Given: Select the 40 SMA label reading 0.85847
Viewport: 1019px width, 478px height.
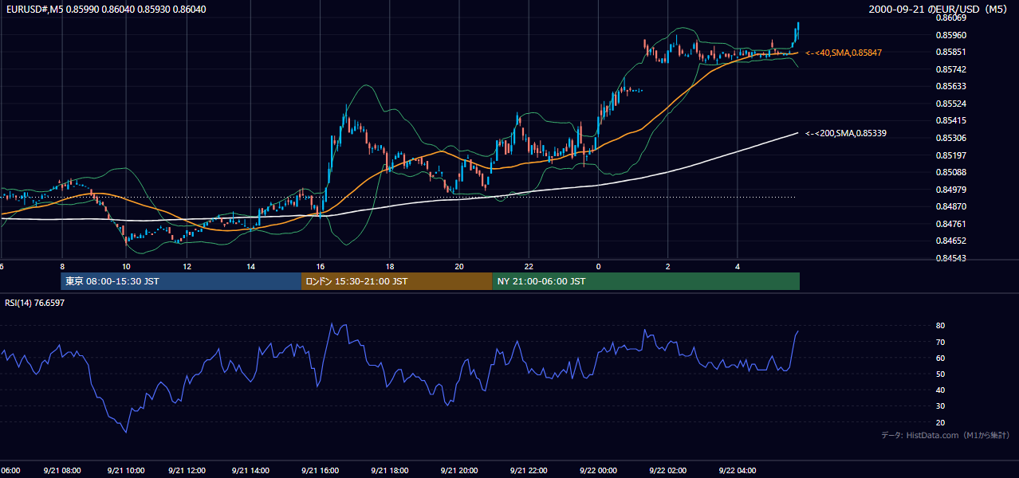Looking at the screenshot, I should point(844,53).
